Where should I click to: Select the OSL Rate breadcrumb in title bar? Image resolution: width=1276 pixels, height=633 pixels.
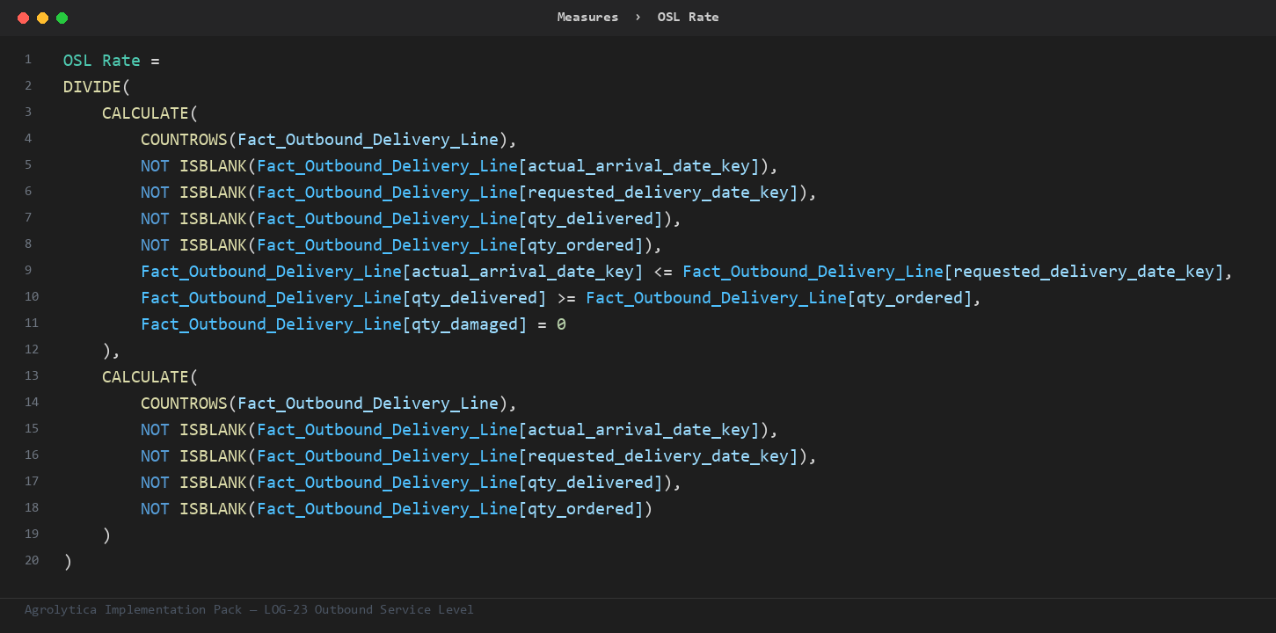click(689, 17)
